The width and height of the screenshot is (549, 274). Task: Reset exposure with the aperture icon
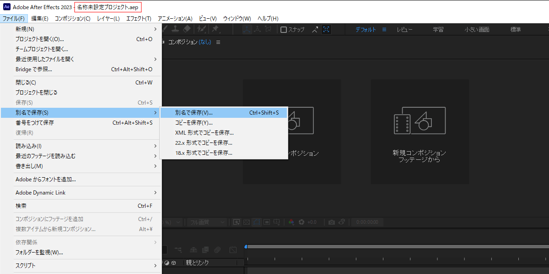(301, 222)
